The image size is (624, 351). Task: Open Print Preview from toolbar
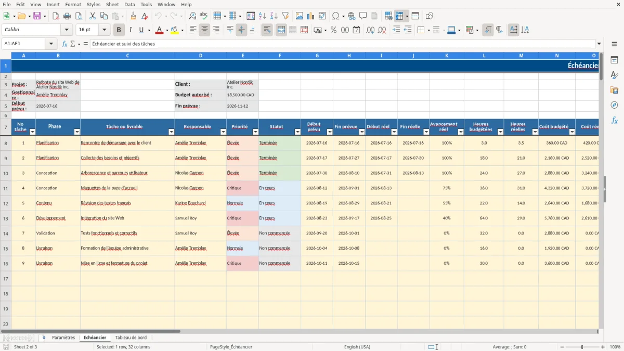coord(79,16)
